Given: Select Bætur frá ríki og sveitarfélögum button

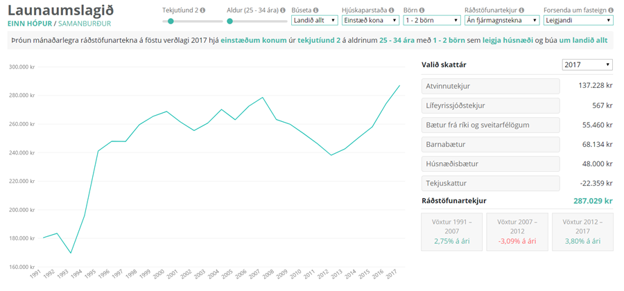Looking at the screenshot, I should point(490,125).
